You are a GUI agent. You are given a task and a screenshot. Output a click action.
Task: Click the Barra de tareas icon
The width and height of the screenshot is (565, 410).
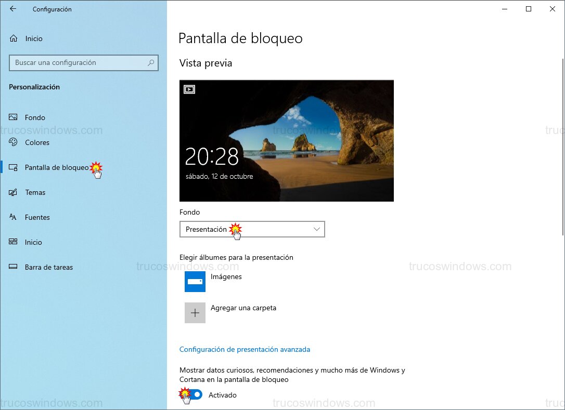click(x=14, y=267)
